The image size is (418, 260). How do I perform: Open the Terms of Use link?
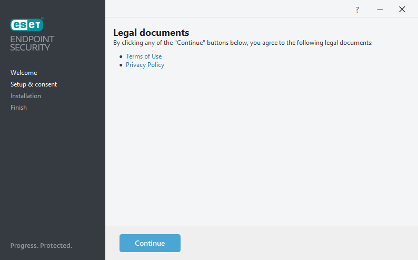pyautogui.click(x=144, y=56)
